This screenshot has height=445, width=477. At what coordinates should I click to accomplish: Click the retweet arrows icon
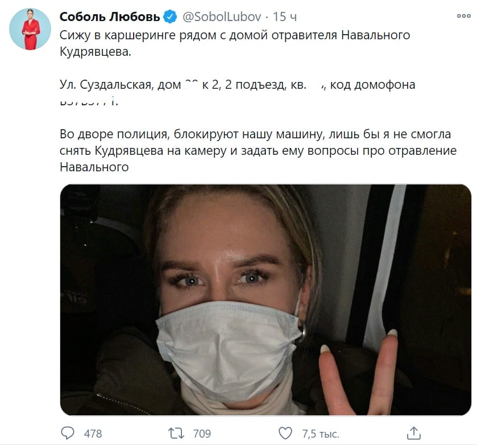click(176, 433)
